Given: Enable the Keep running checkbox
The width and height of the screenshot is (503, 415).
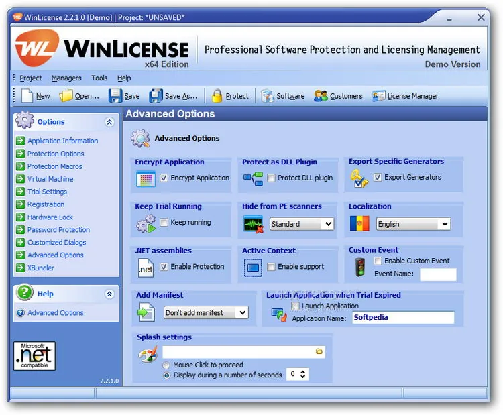Looking at the screenshot, I should (x=164, y=222).
